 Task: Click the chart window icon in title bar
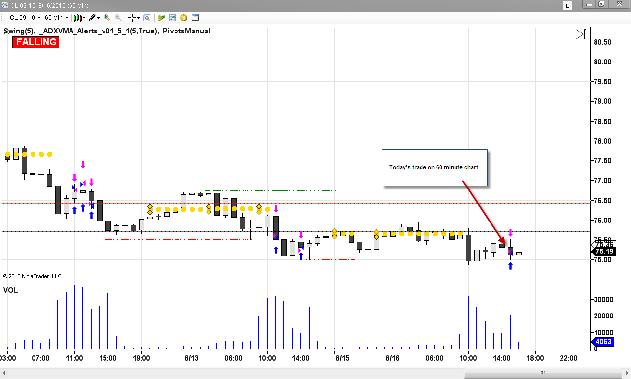click(x=5, y=5)
